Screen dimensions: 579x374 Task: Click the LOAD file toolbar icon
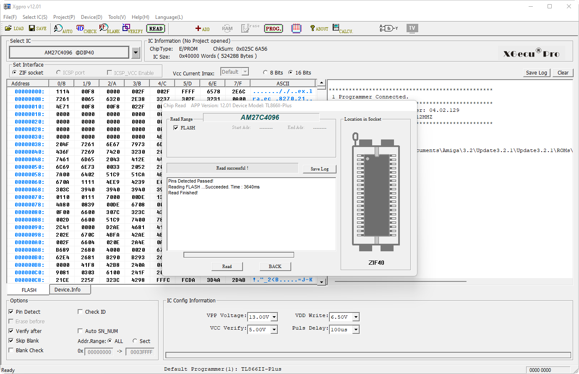tap(14, 28)
